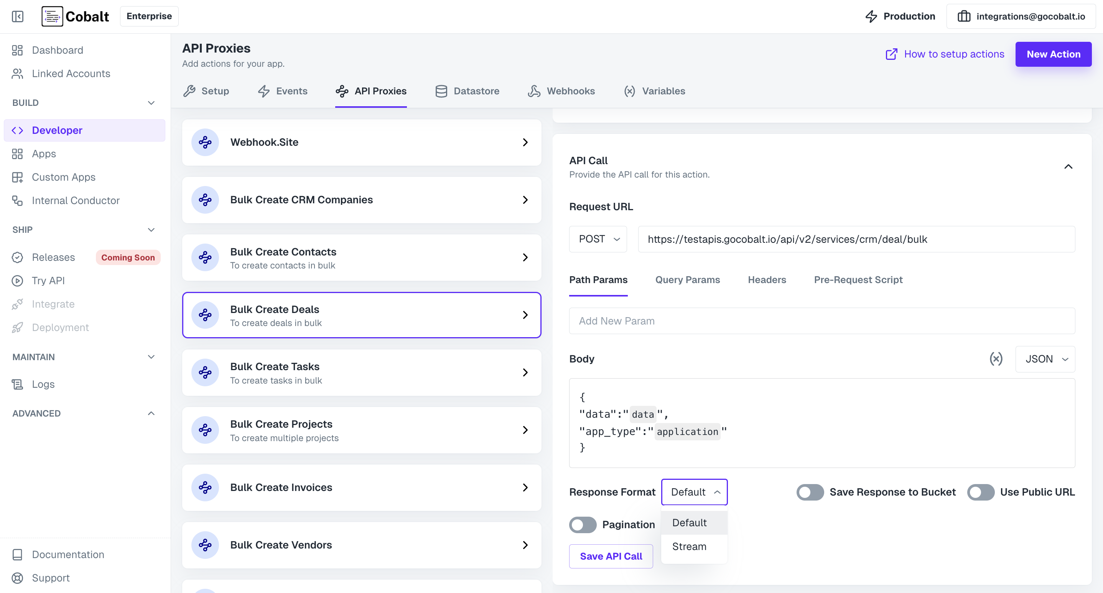The width and height of the screenshot is (1103, 593).
Task: Select Internal Conductor in the sidebar
Action: [75, 200]
